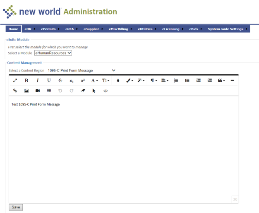Viewport: 259px width, 213px height.
Task: Save the content message
Action: [16, 207]
